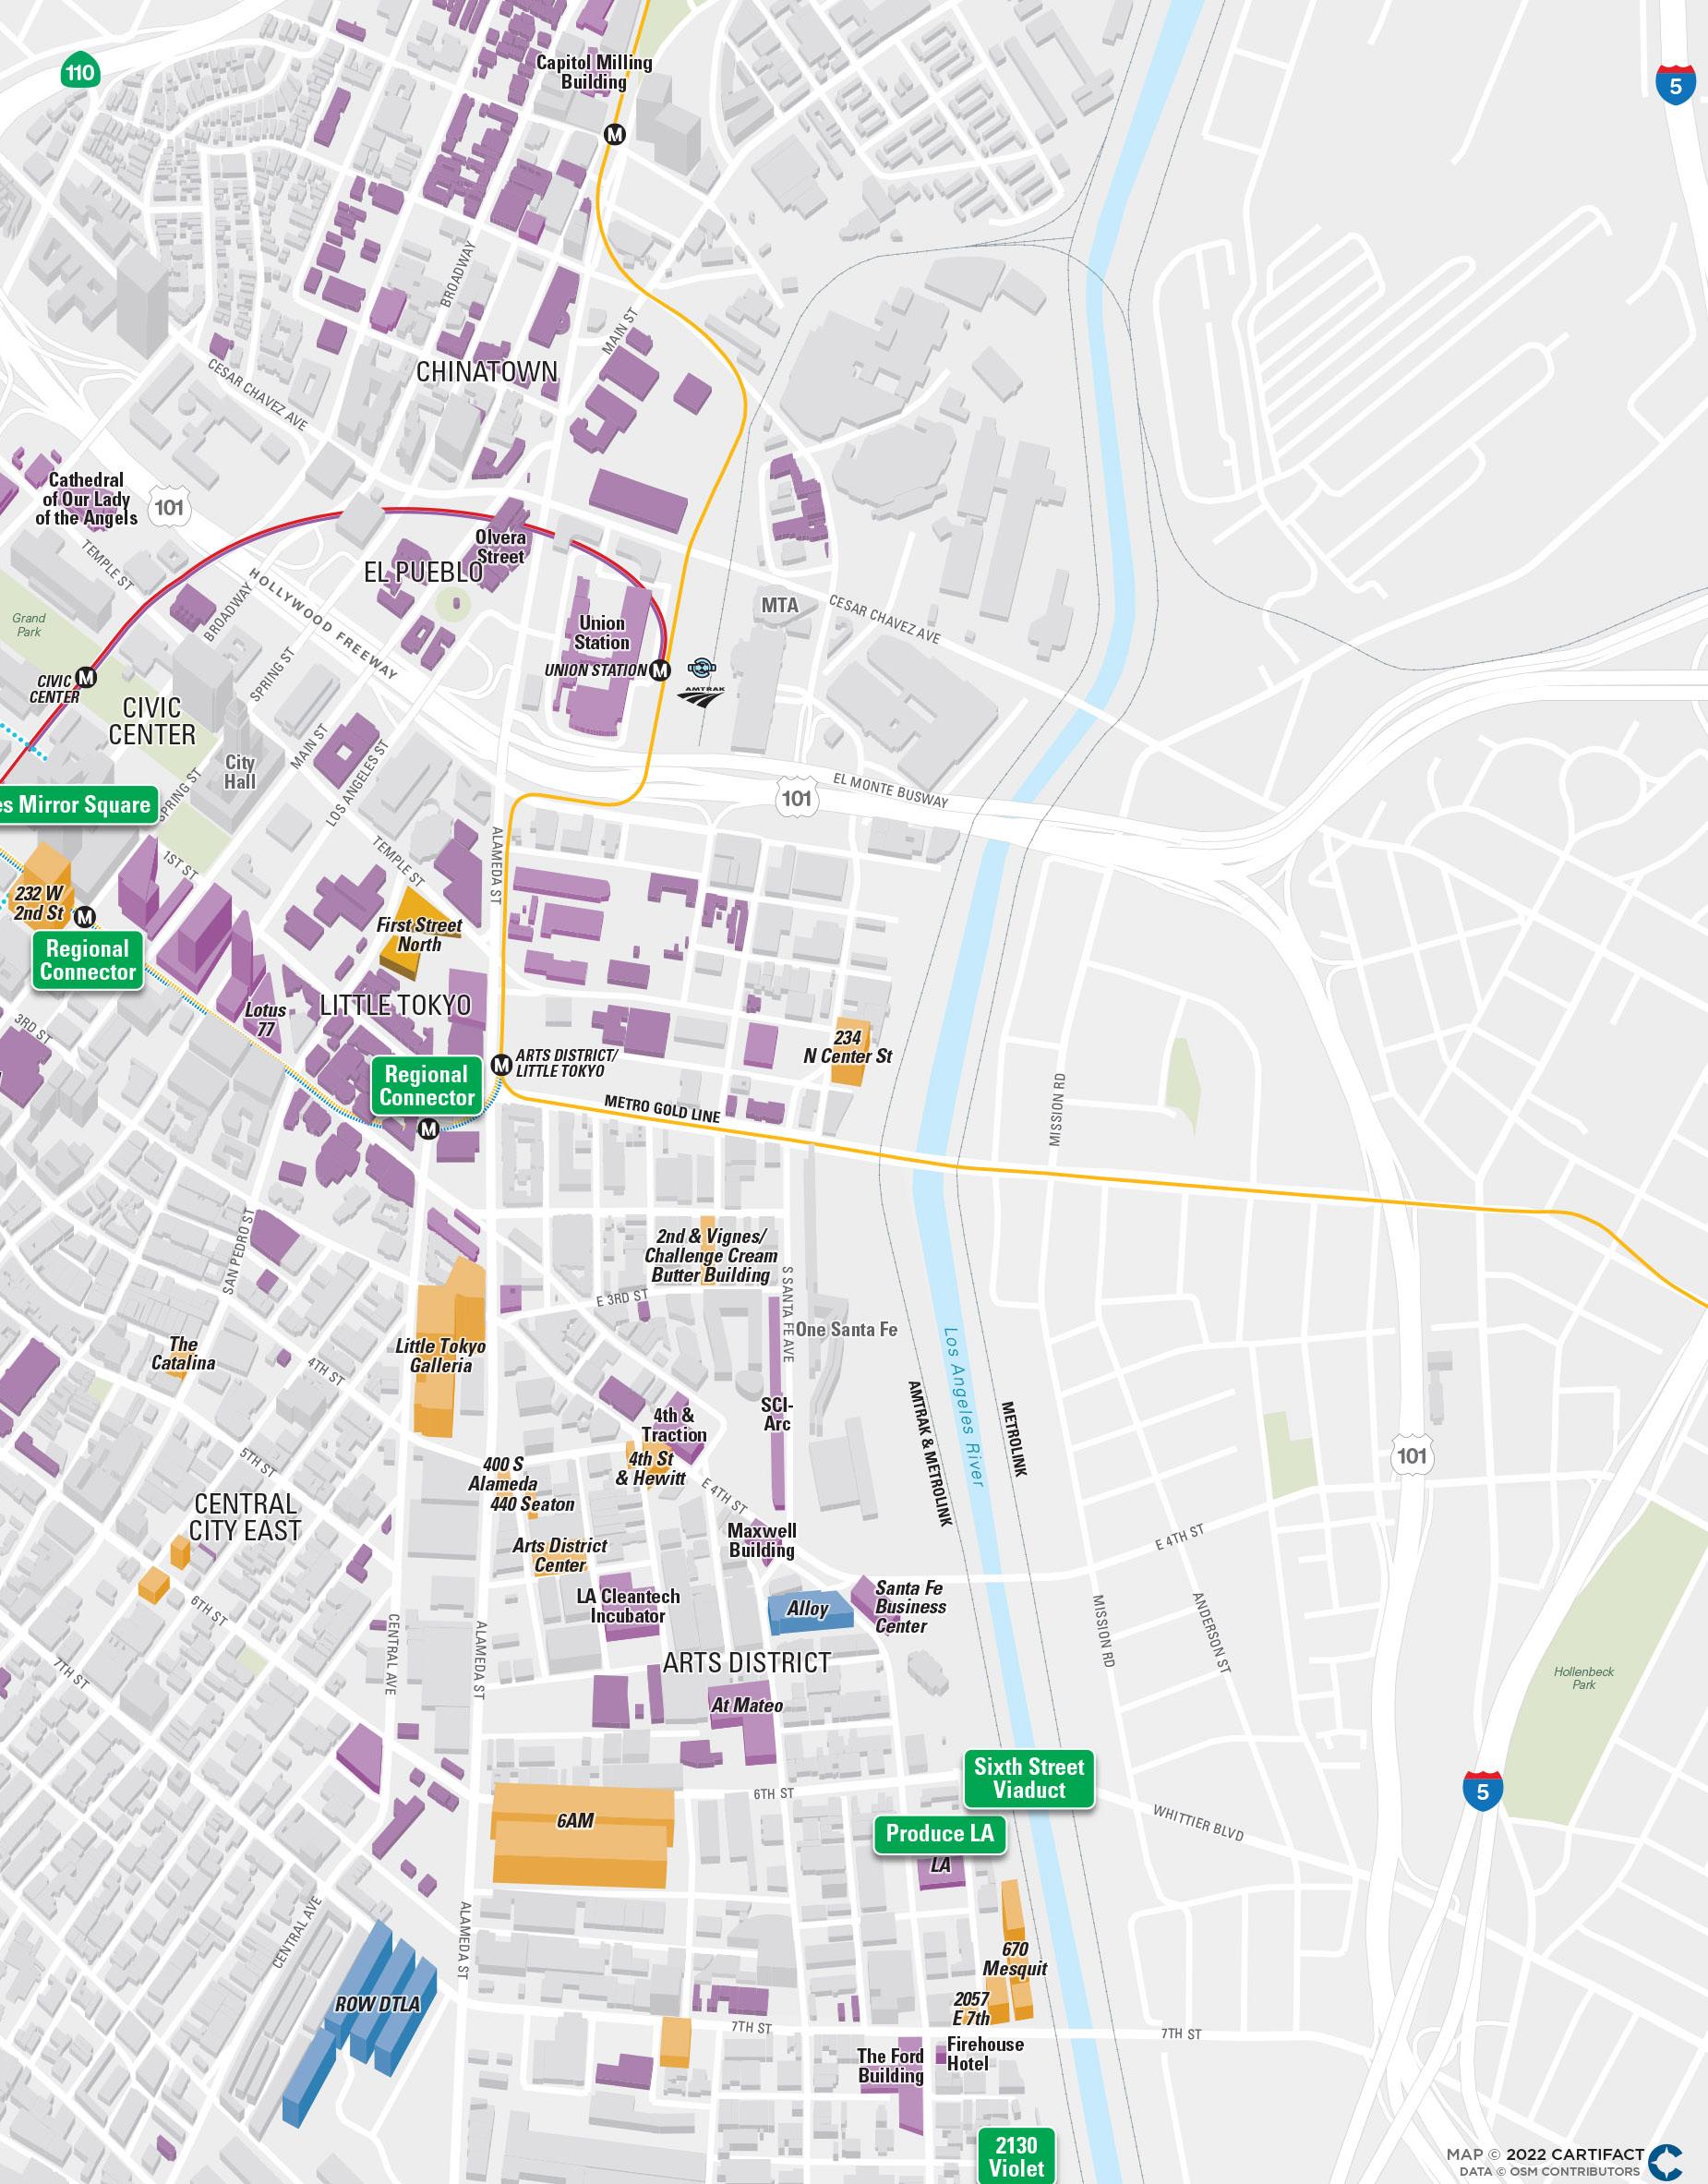Select the Metro M icon at Civic Center

click(x=87, y=677)
